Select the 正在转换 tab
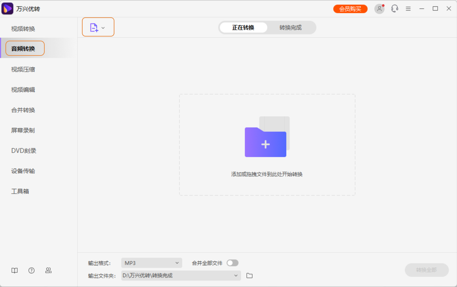The width and height of the screenshot is (457, 287). click(x=243, y=27)
